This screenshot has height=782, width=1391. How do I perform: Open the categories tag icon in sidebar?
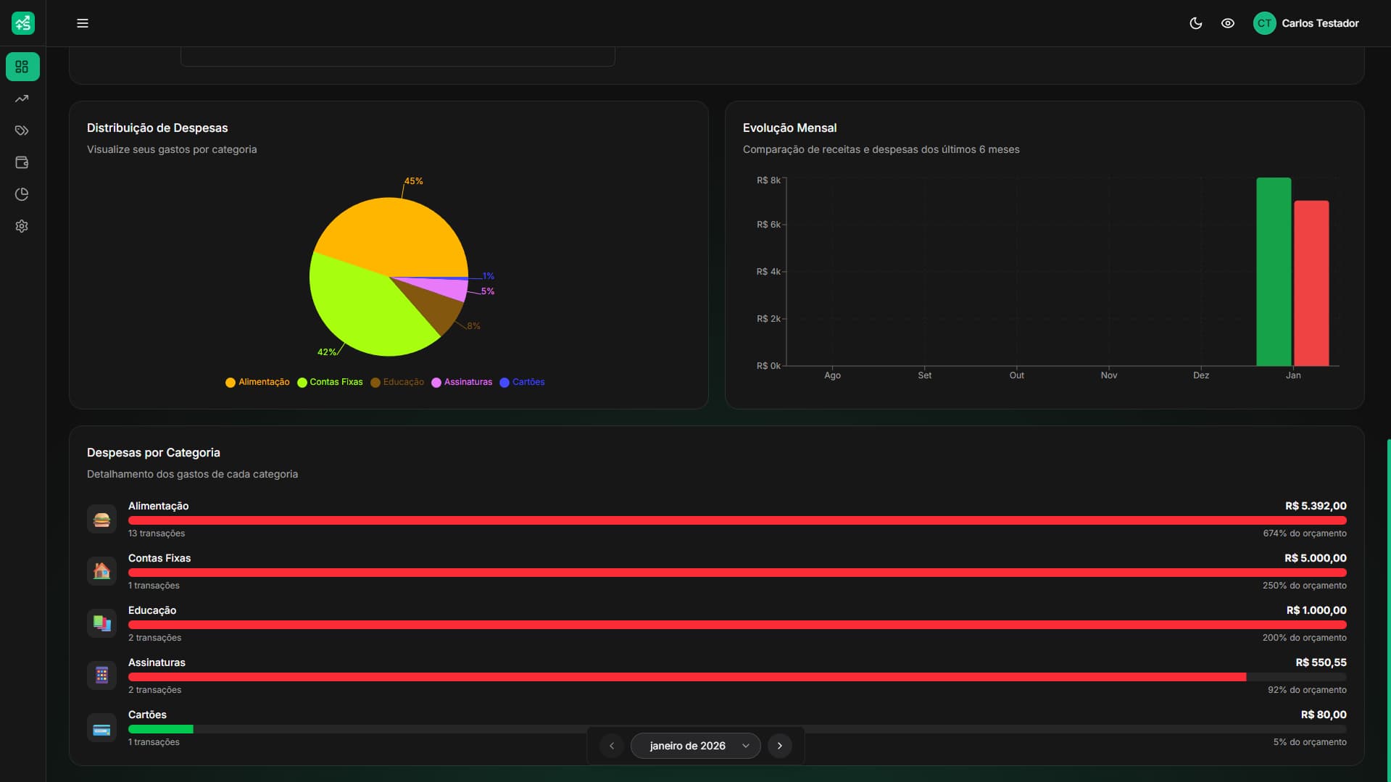22,130
